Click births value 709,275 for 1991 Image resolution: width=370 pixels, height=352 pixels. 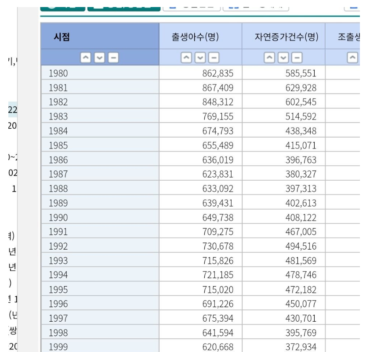point(218,232)
